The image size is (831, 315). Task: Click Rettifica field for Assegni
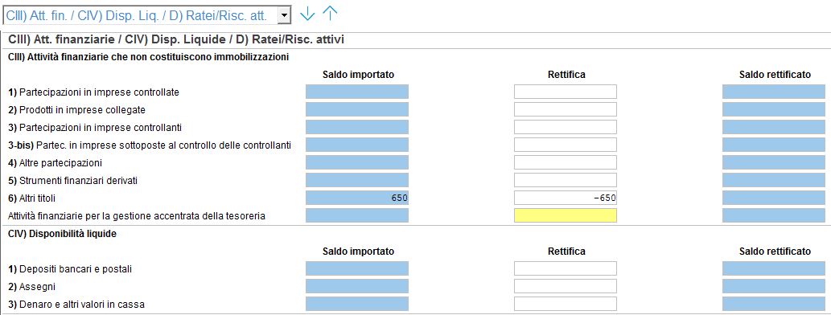tap(566, 286)
